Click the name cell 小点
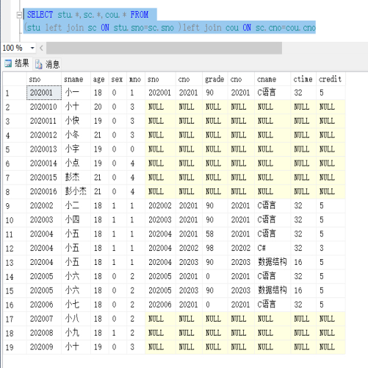The width and height of the screenshot is (368, 368). click(x=76, y=163)
